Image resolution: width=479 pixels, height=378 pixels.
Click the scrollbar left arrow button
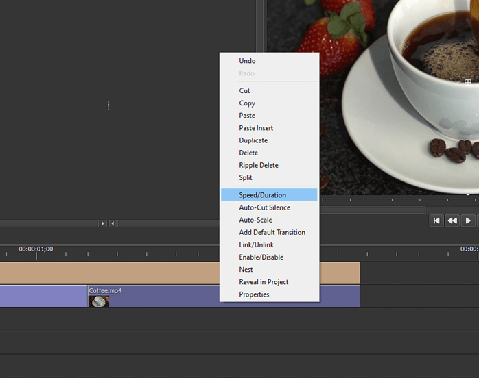(113, 223)
